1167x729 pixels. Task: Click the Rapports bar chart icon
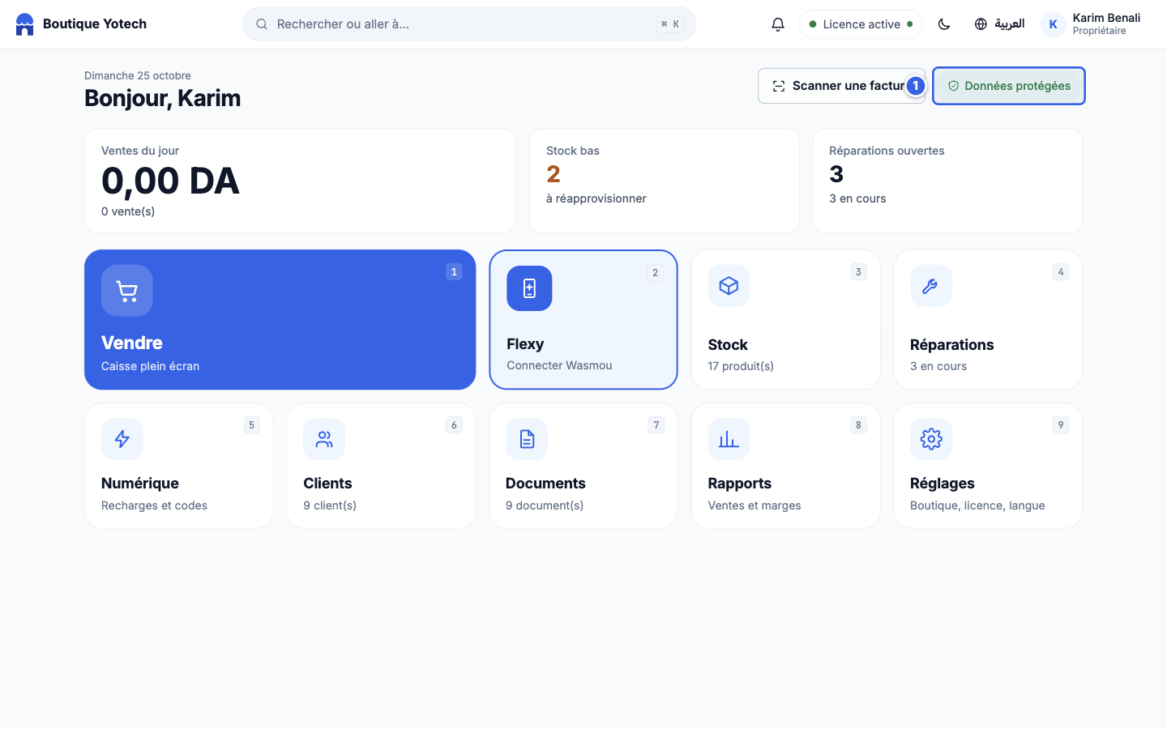[729, 439]
